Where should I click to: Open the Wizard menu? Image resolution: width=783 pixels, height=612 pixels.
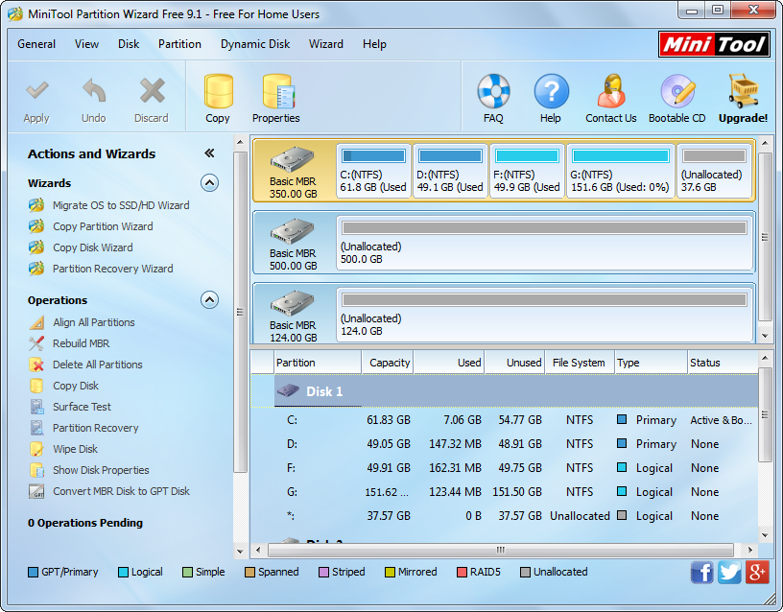[x=326, y=44]
